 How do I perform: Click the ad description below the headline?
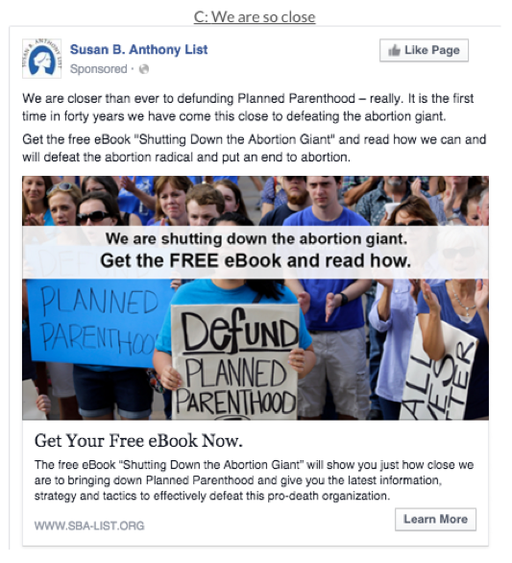click(254, 480)
